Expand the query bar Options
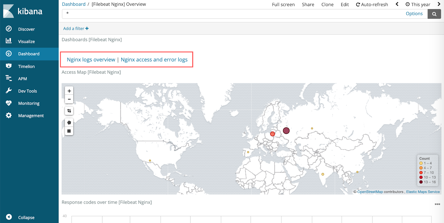The width and height of the screenshot is (444, 223). pyautogui.click(x=414, y=14)
